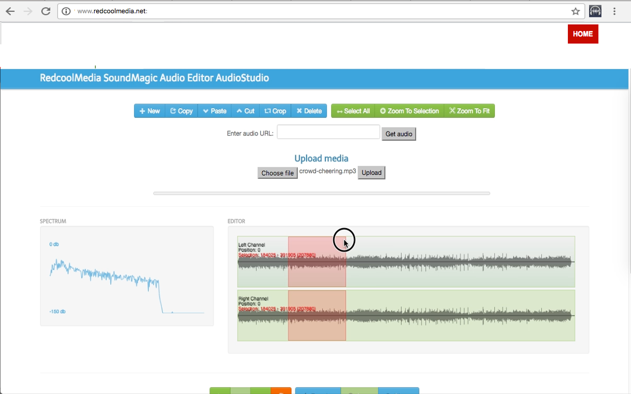Click the Get audio button
Viewport: 631px width, 394px height.
point(399,134)
